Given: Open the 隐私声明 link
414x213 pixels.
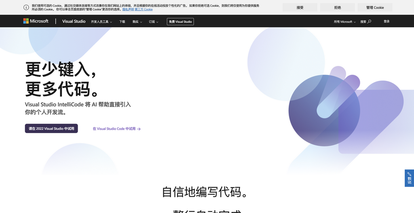Looking at the screenshot, I should click(128, 9).
